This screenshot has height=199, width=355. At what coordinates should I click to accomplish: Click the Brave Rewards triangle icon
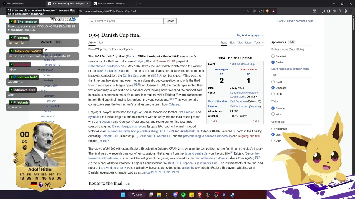(x=273, y=11)
